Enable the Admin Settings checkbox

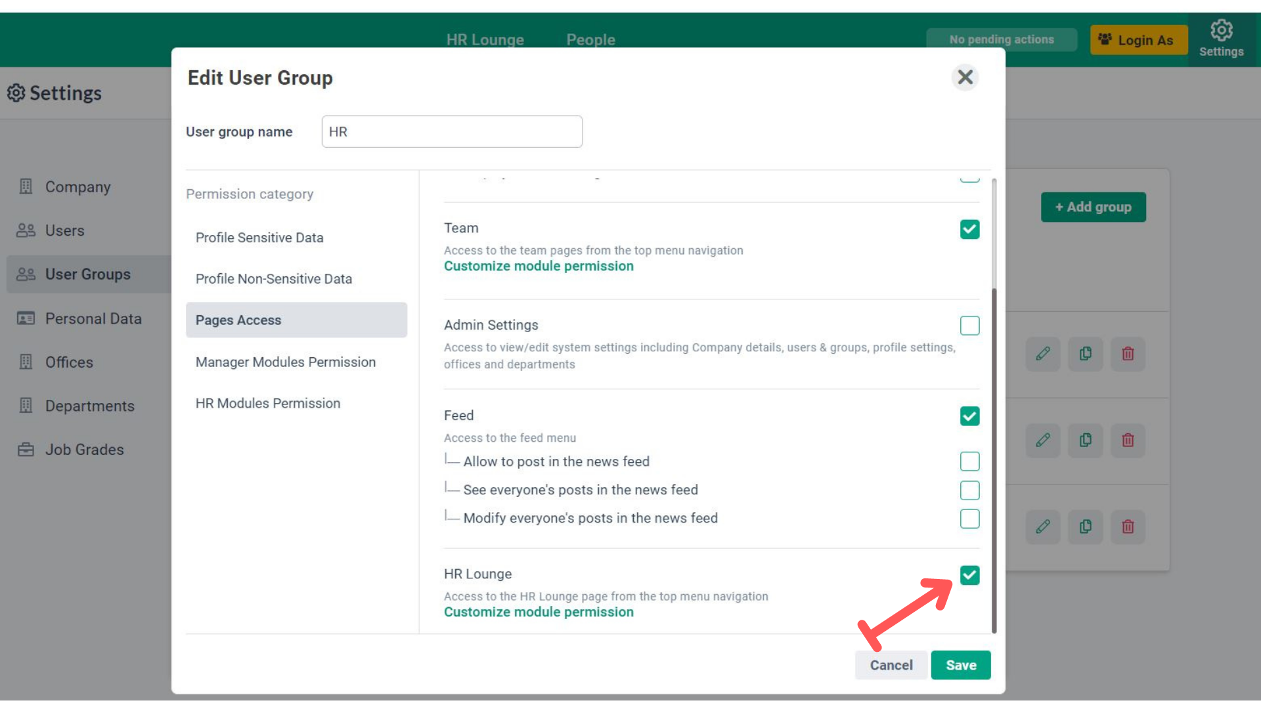click(969, 326)
